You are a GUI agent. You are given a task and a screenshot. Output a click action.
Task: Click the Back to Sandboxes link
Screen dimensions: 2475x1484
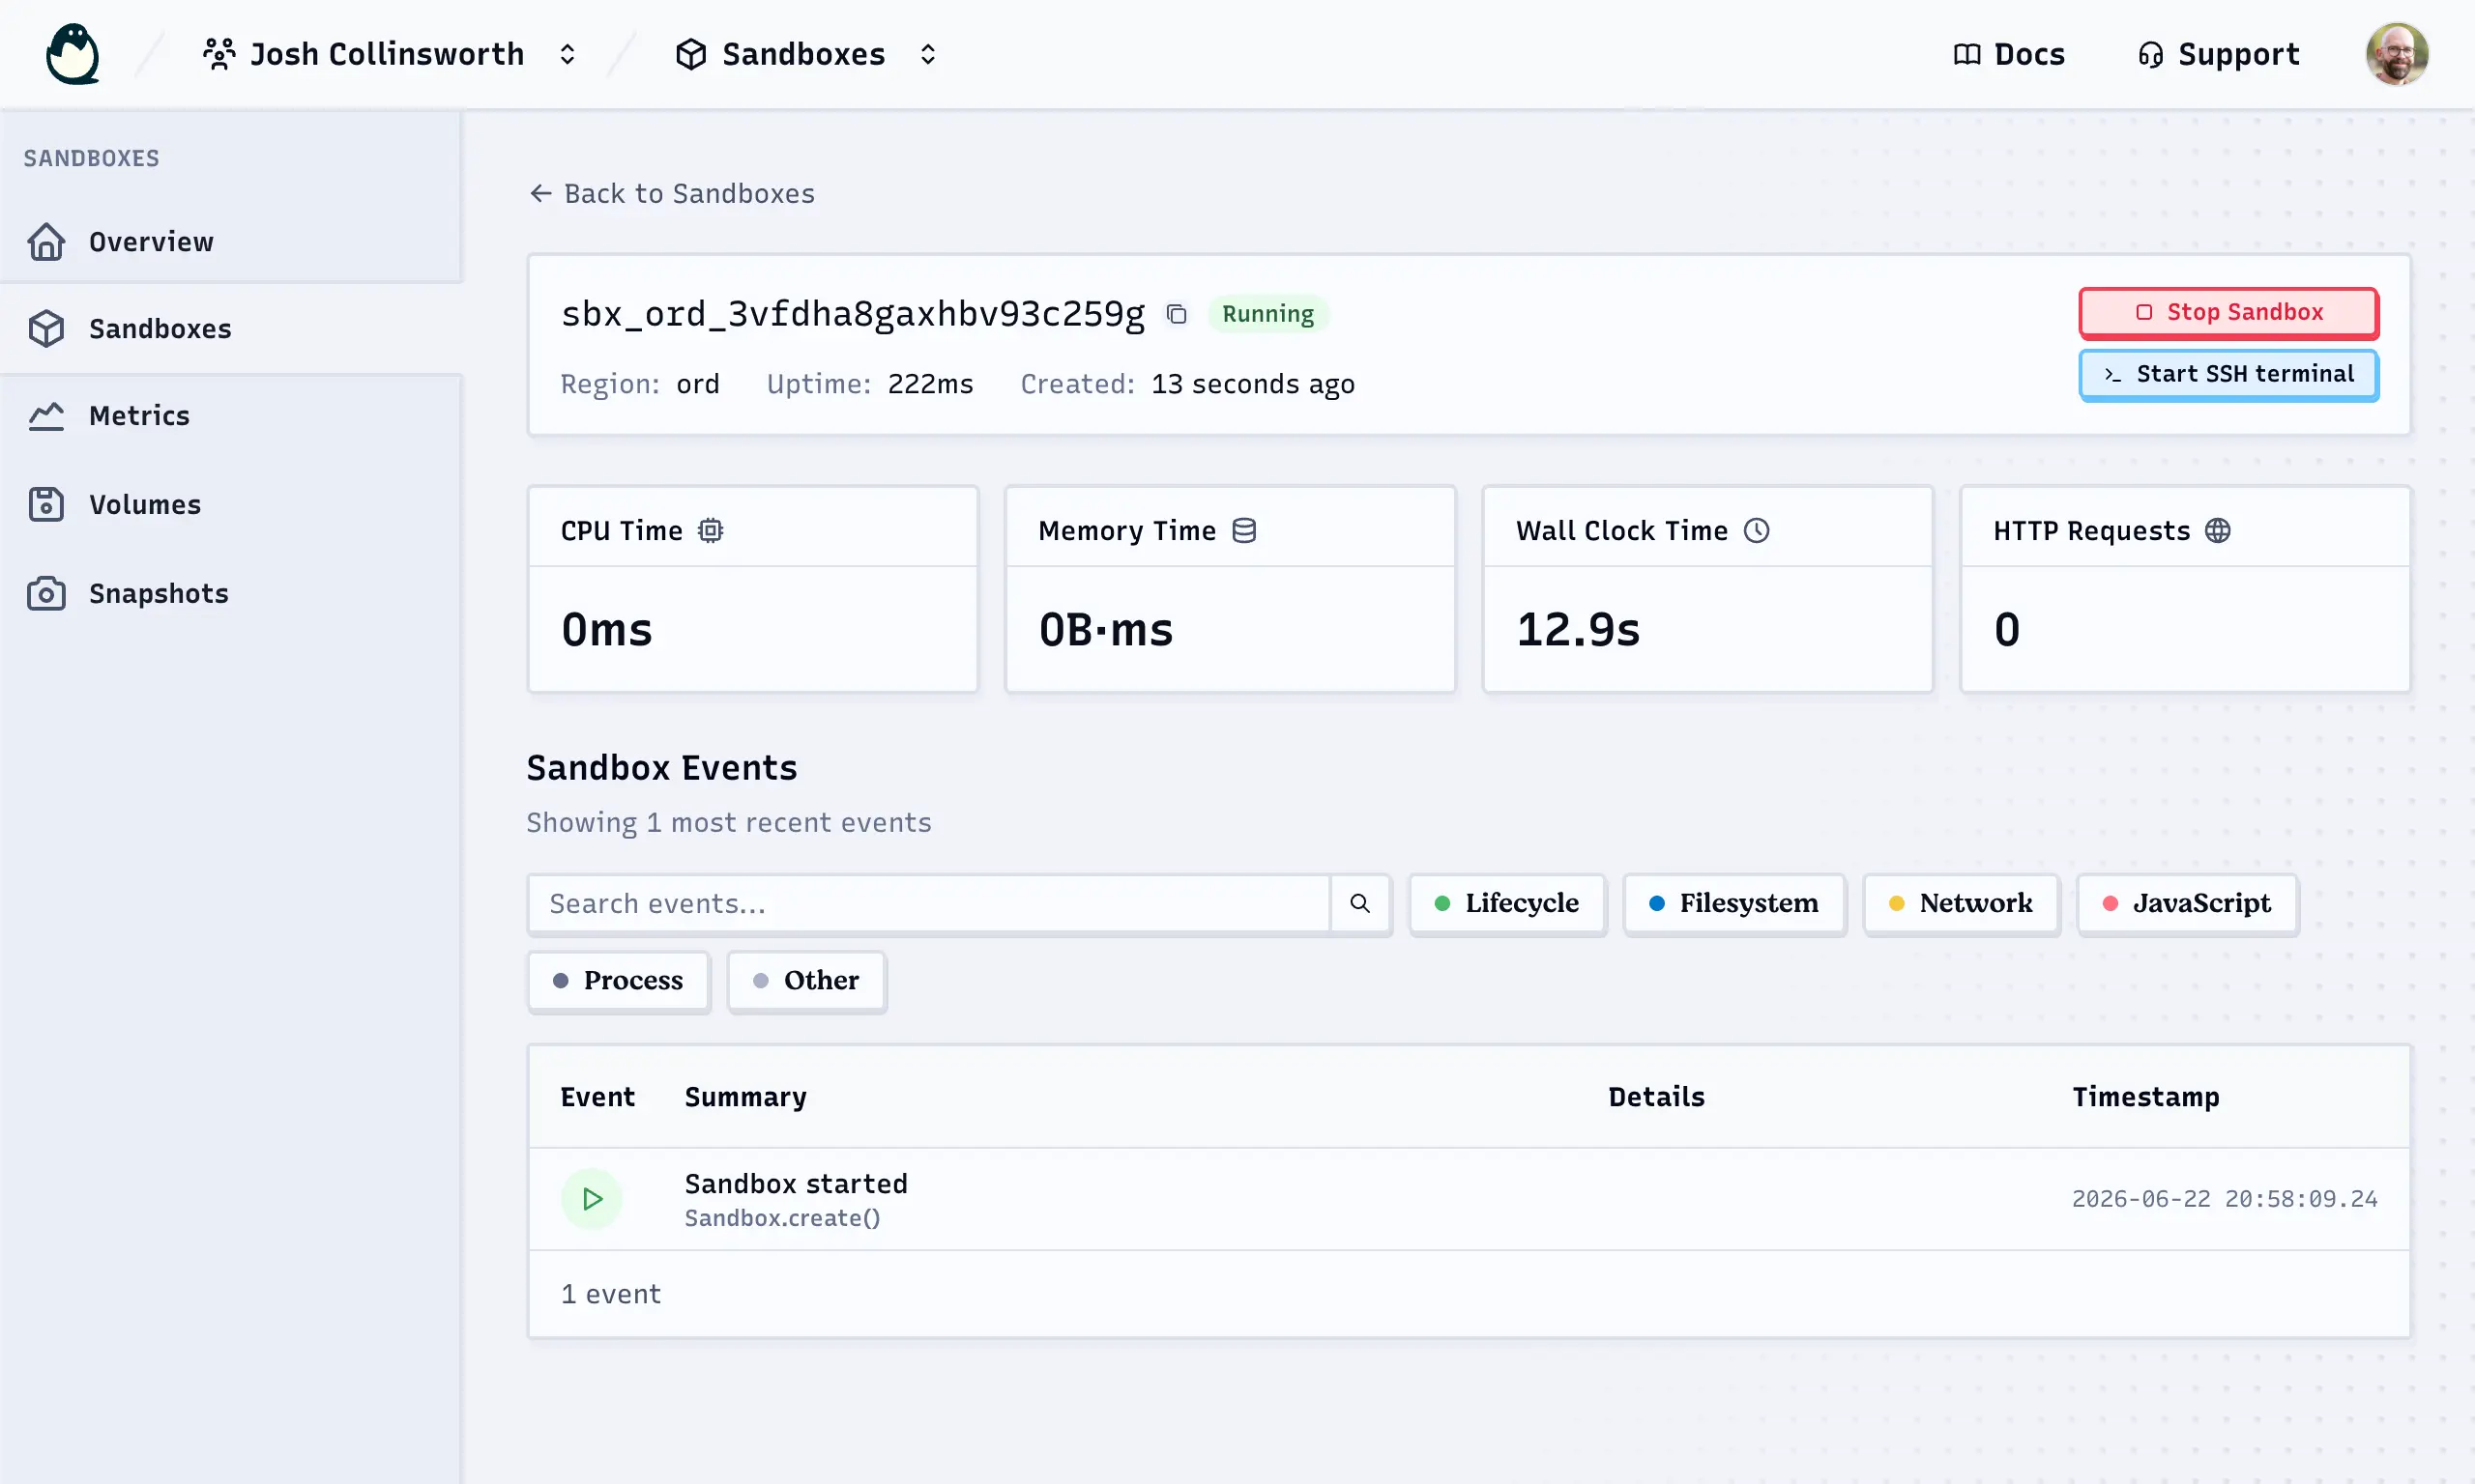tap(671, 193)
